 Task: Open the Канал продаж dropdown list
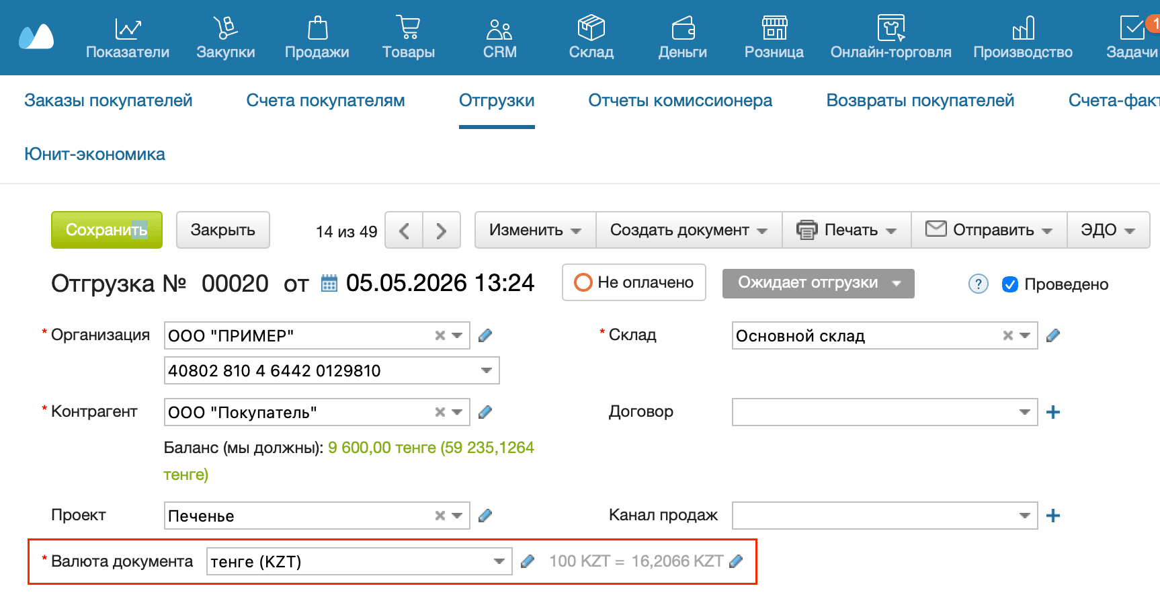1024,516
